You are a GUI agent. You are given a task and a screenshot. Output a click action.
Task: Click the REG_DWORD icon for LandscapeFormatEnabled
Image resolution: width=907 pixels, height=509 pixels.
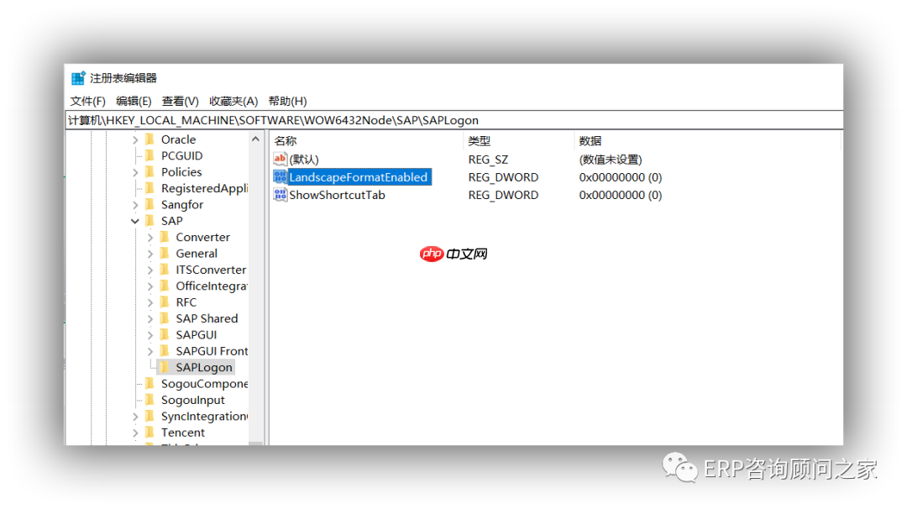[x=279, y=176]
